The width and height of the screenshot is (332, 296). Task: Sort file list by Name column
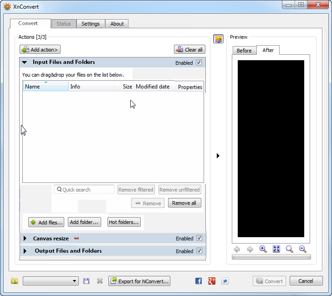(46, 87)
